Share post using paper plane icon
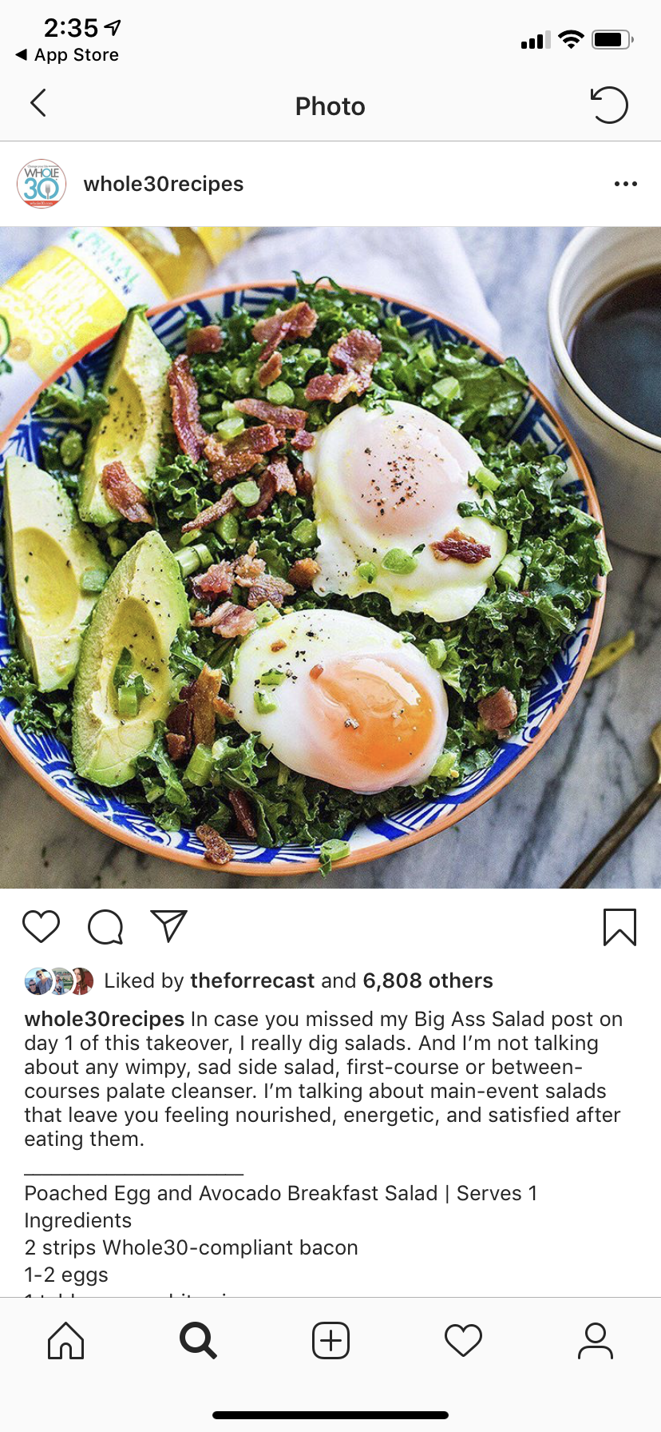Image resolution: width=661 pixels, height=1432 pixels. pyautogui.click(x=168, y=925)
